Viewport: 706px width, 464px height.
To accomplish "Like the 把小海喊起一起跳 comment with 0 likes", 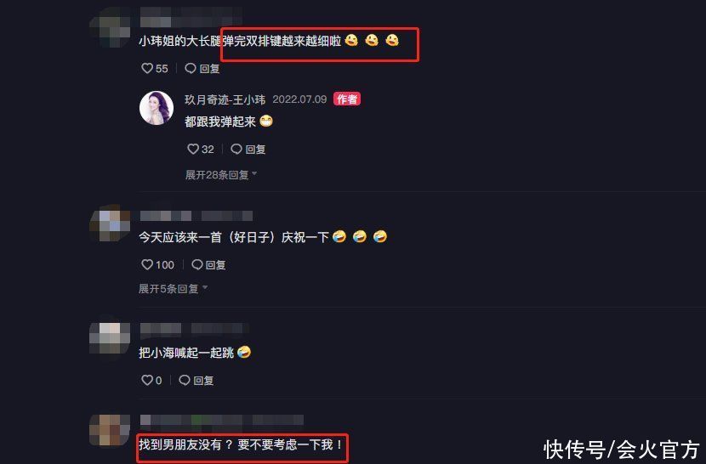I will [147, 380].
